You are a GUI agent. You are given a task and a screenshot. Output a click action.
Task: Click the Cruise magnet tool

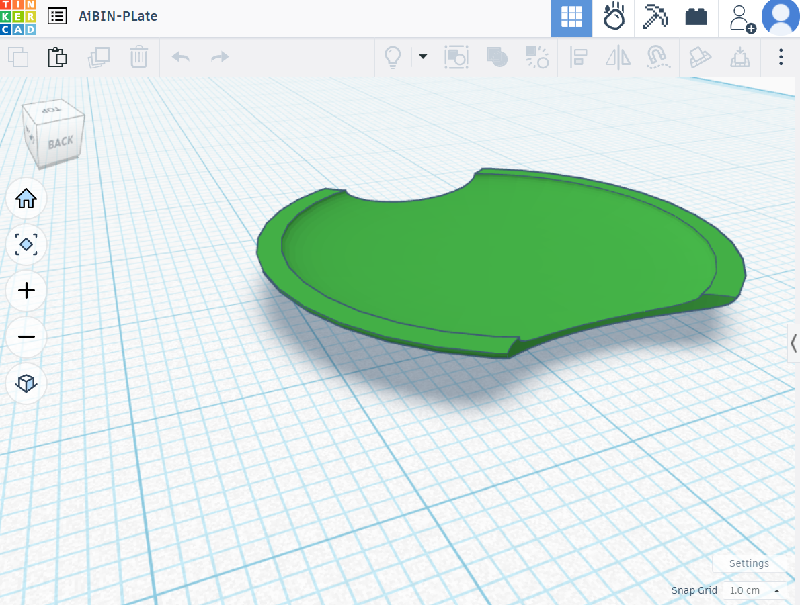click(657, 57)
